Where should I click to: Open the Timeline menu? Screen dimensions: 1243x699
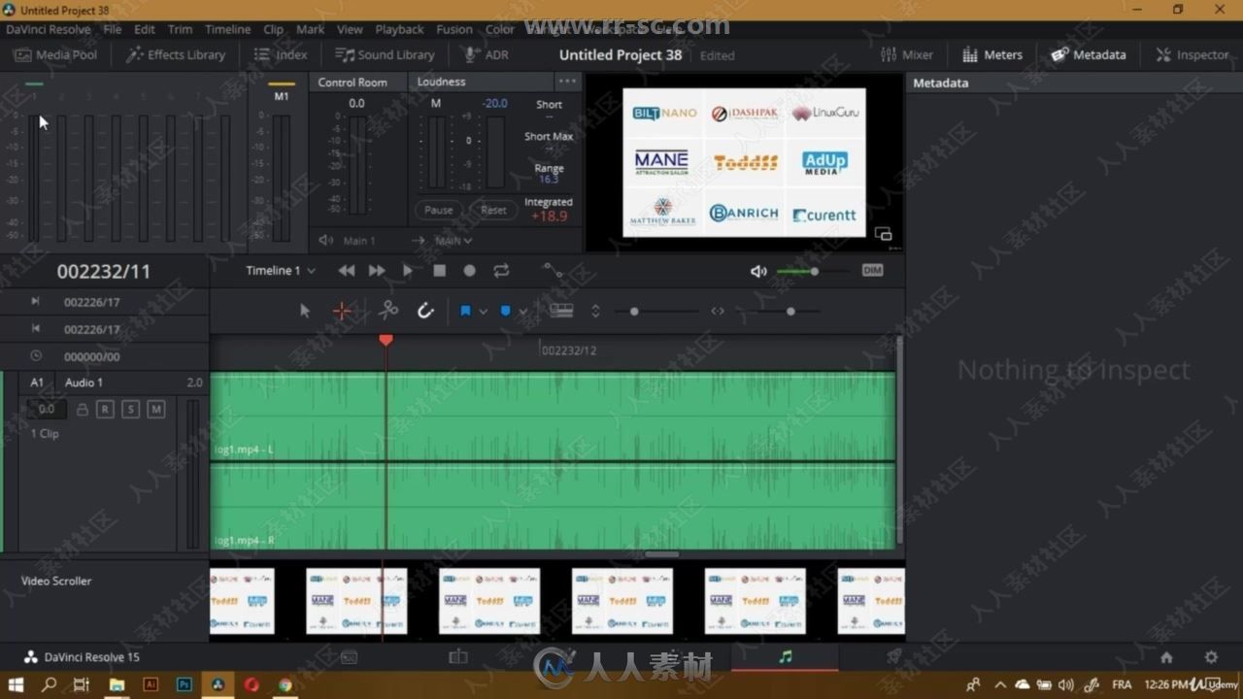(x=227, y=29)
